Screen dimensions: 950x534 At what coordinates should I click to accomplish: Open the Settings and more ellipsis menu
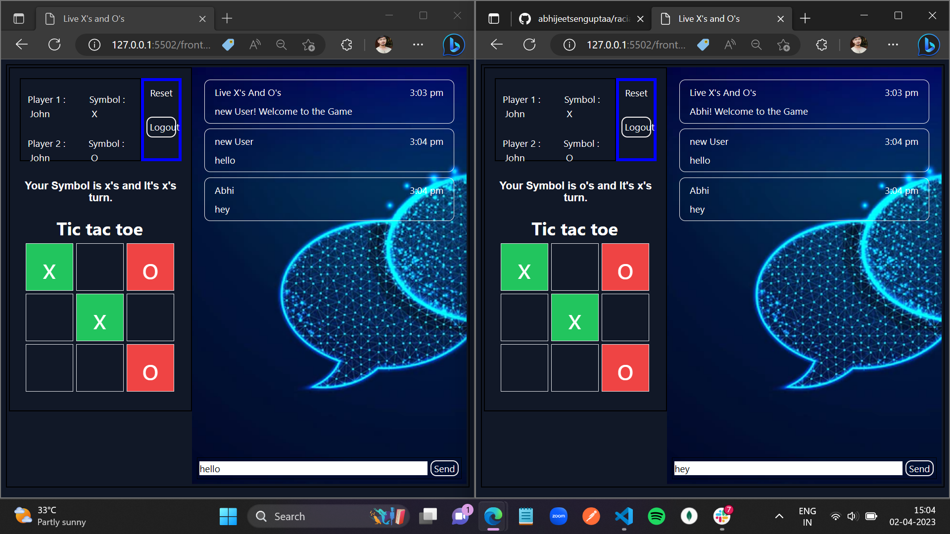[x=418, y=44]
